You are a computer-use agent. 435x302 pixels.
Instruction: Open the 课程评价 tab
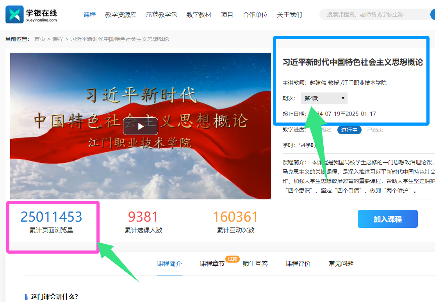(x=298, y=264)
